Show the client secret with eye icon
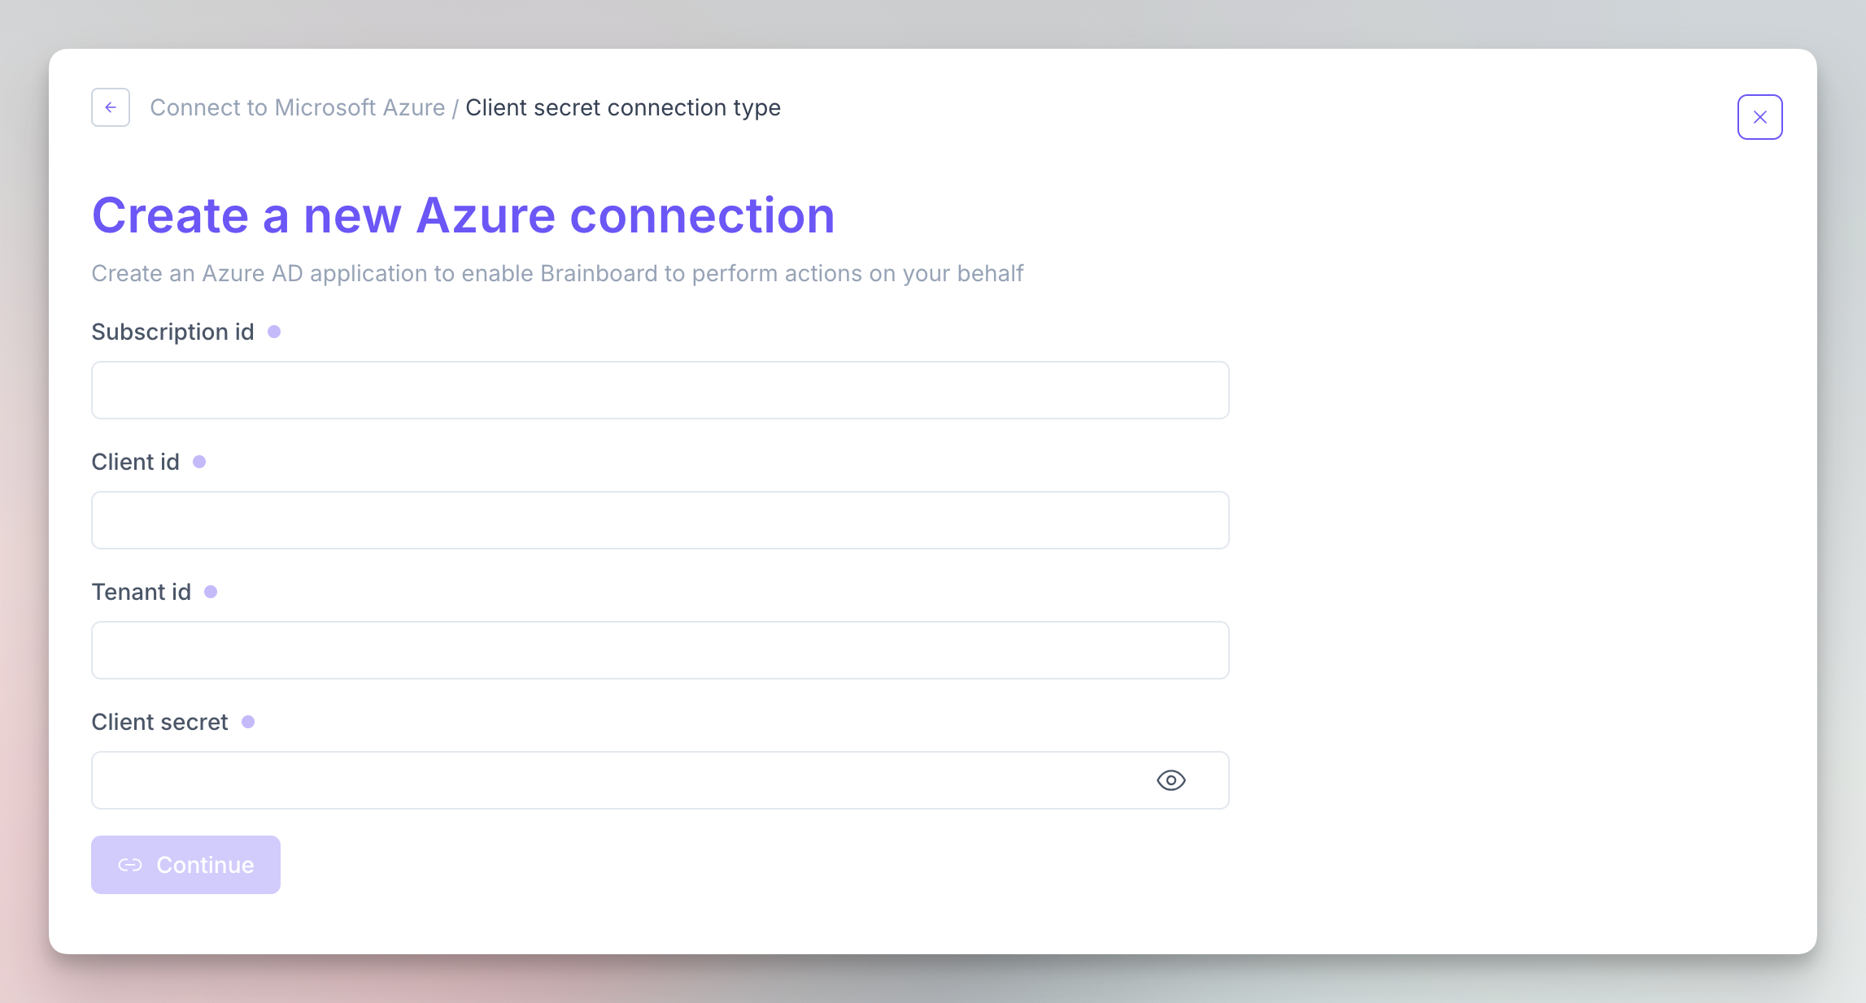The height and width of the screenshot is (1003, 1866). [1171, 780]
